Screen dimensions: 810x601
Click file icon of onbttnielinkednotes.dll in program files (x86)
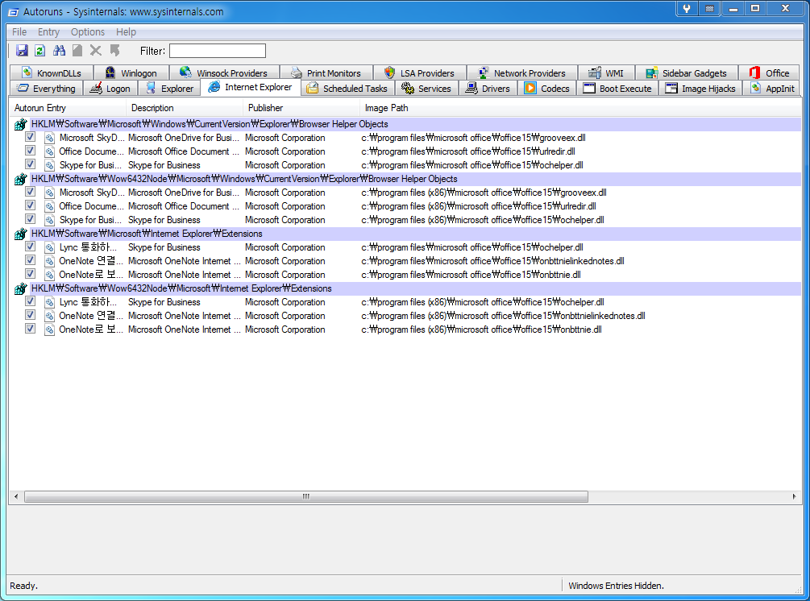click(49, 316)
